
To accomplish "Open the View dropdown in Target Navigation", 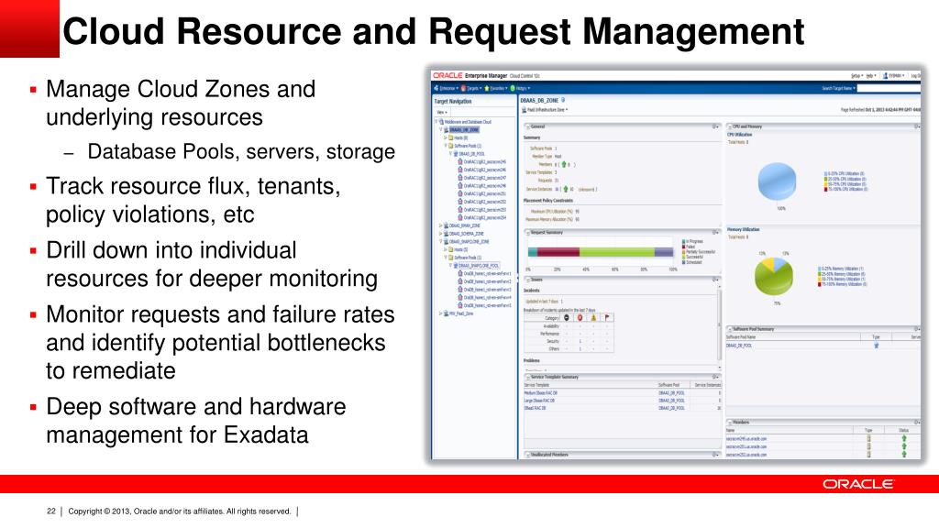I will click(442, 112).
